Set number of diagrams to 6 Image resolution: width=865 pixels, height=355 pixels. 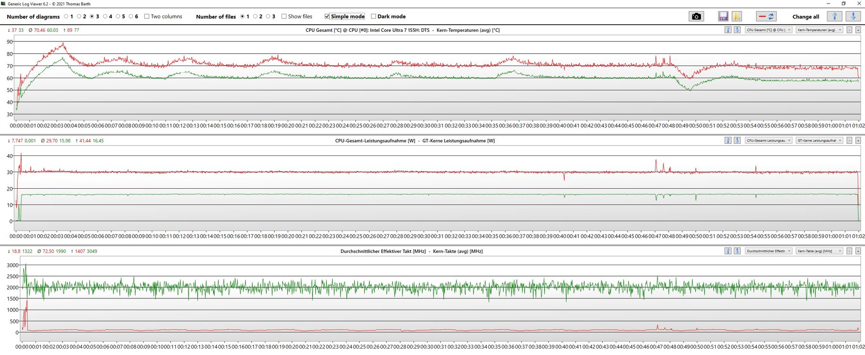click(x=131, y=17)
